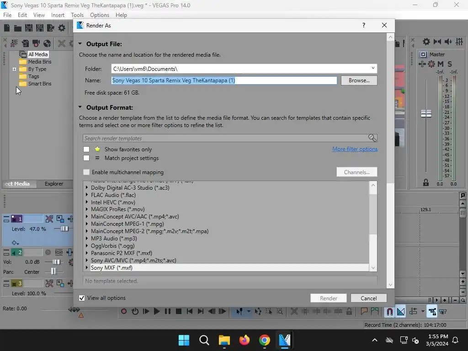Expand the By Type media folder

(14, 69)
